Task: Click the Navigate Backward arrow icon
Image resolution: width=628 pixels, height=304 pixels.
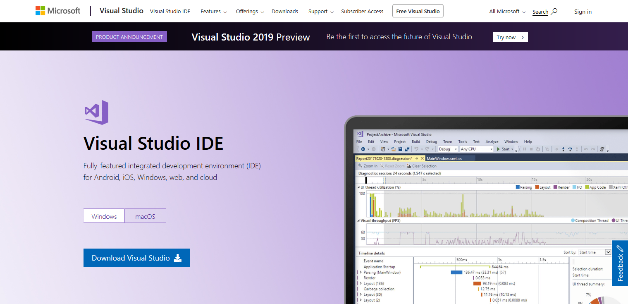Action: tap(363, 149)
